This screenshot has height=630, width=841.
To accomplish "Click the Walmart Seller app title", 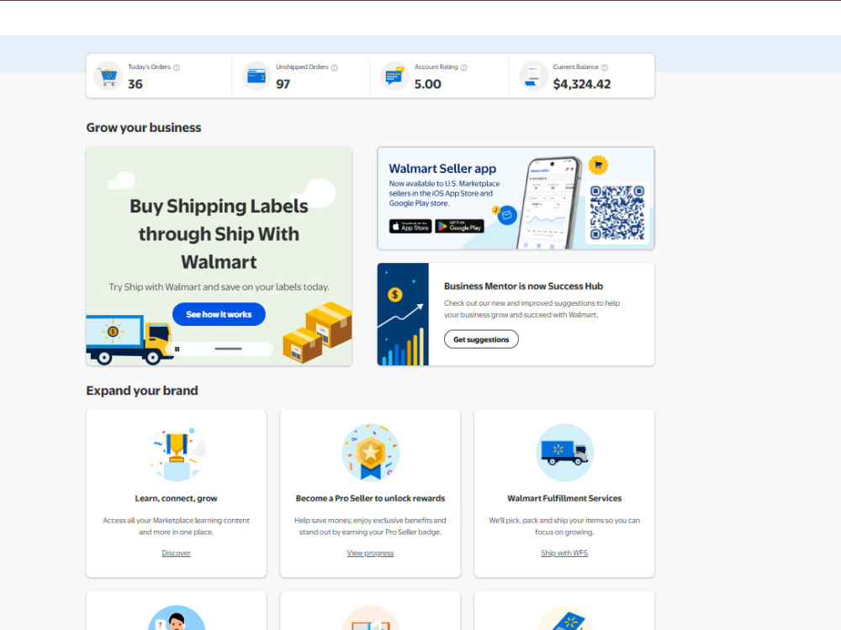I will (x=442, y=168).
